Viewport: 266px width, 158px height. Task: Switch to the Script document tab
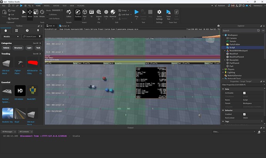(64, 26)
